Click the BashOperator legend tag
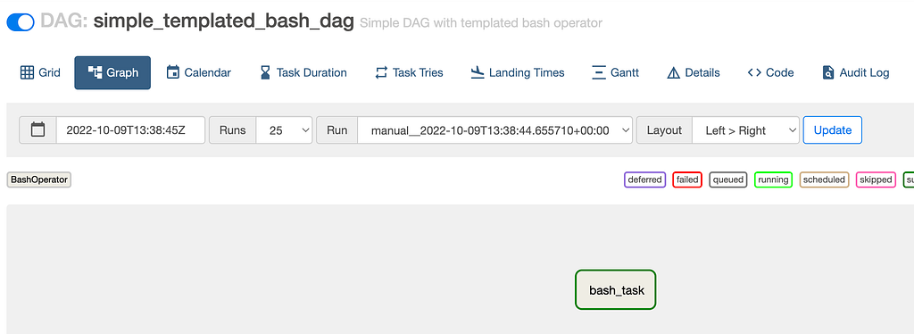This screenshot has height=334, width=914. pos(39,180)
